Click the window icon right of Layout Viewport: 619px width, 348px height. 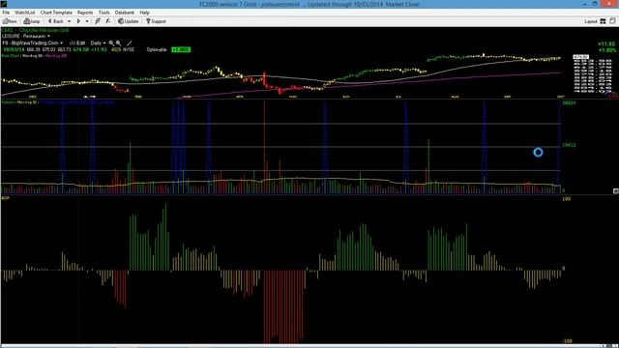[x=612, y=21]
